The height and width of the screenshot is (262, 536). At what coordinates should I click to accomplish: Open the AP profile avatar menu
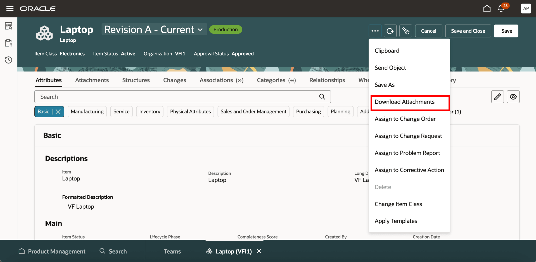(x=526, y=8)
